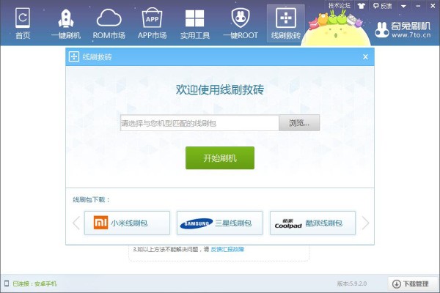
Task: Expand the title bar dropdown arrow menu
Action: pos(403,6)
